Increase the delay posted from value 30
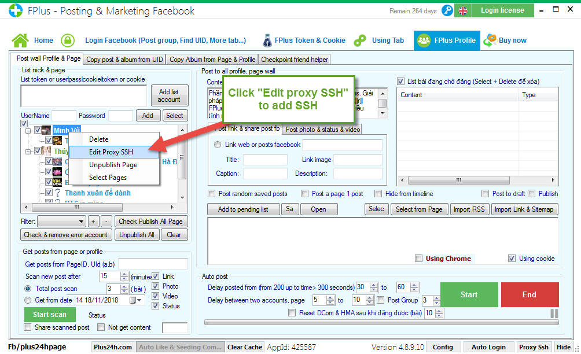The width and height of the screenshot is (581, 354). click(x=374, y=285)
